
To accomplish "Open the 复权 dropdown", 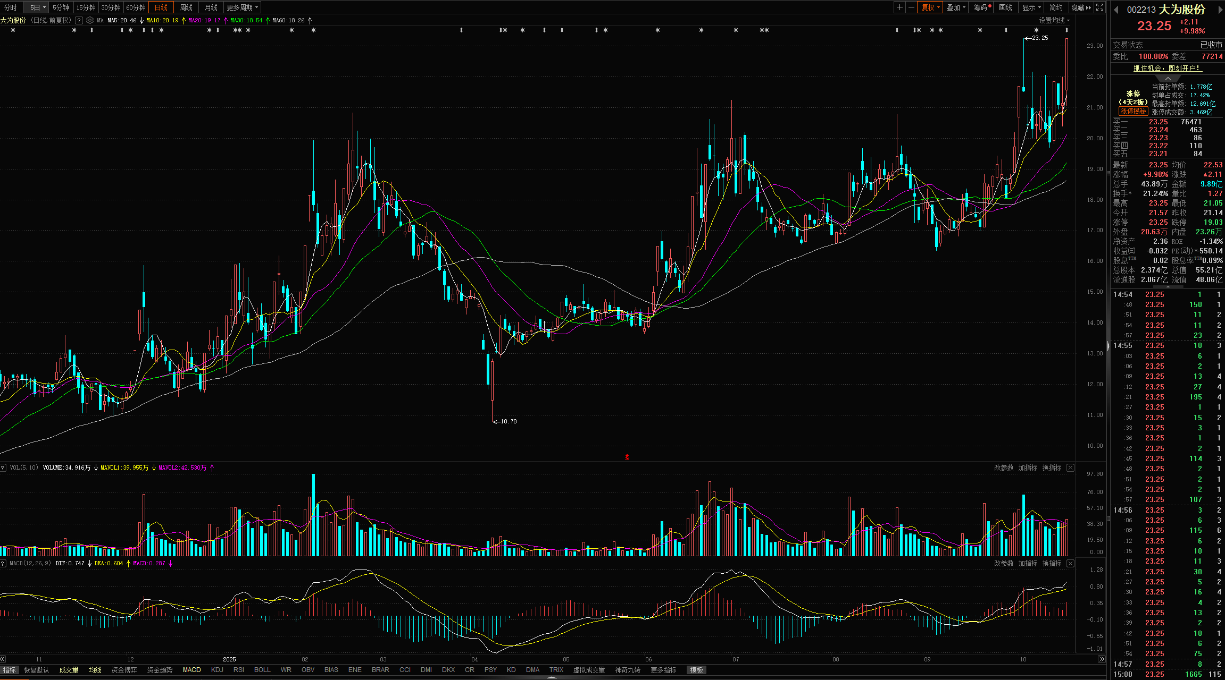I will pyautogui.click(x=931, y=7).
